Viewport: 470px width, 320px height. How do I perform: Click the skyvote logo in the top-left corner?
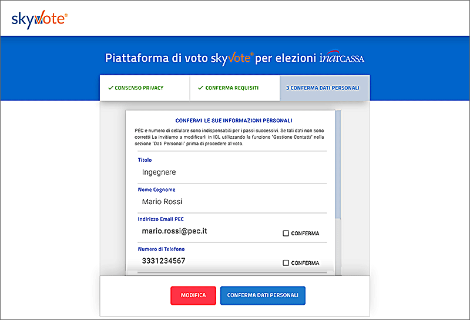click(39, 19)
